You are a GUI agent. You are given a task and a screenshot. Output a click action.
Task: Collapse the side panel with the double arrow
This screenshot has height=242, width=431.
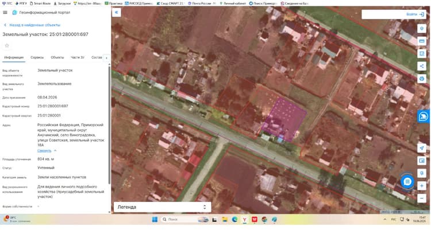[x=117, y=13]
